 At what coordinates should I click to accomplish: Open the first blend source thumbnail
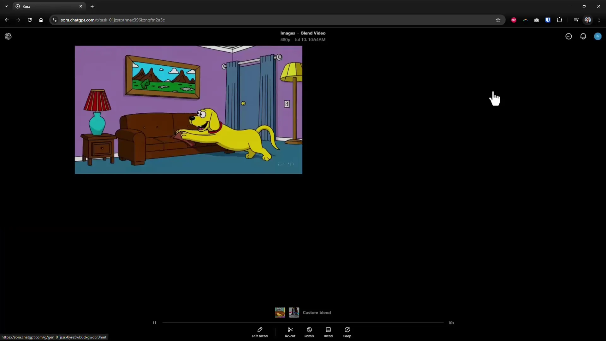(280, 313)
